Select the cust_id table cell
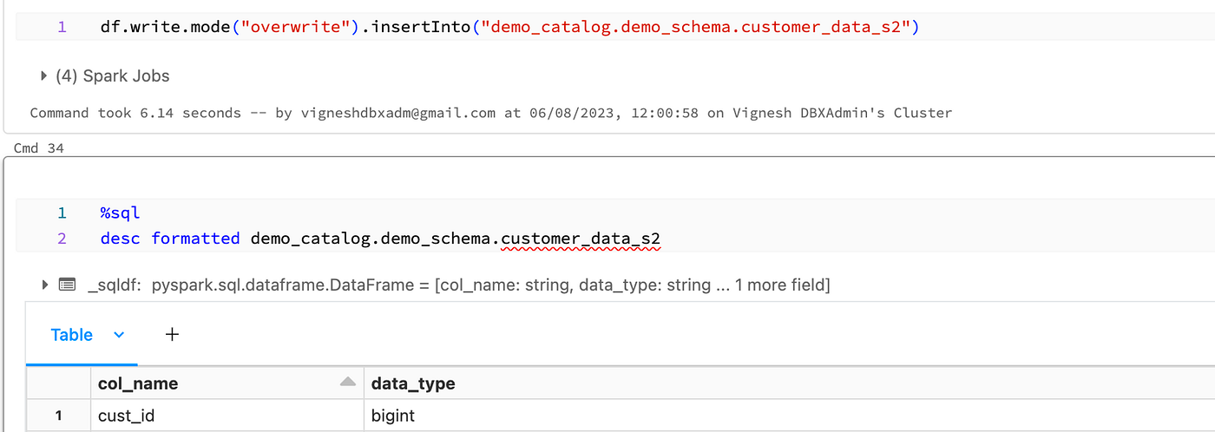 pyautogui.click(x=227, y=416)
